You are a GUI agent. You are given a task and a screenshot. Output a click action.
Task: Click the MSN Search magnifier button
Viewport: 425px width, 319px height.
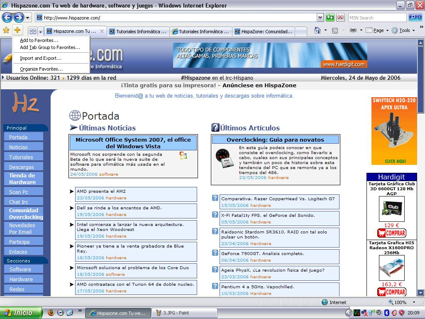413,17
